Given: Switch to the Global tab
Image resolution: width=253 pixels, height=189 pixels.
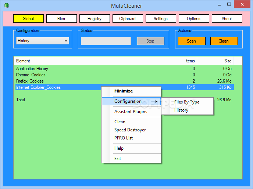Looking at the screenshot, I should click(x=28, y=18).
